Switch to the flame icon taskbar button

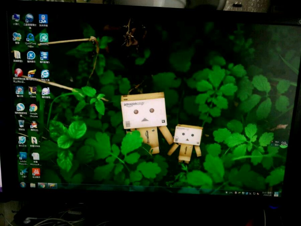(53, 186)
